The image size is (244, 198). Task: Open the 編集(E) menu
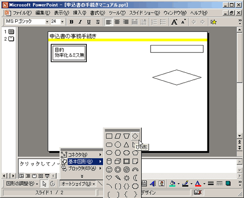43,13
